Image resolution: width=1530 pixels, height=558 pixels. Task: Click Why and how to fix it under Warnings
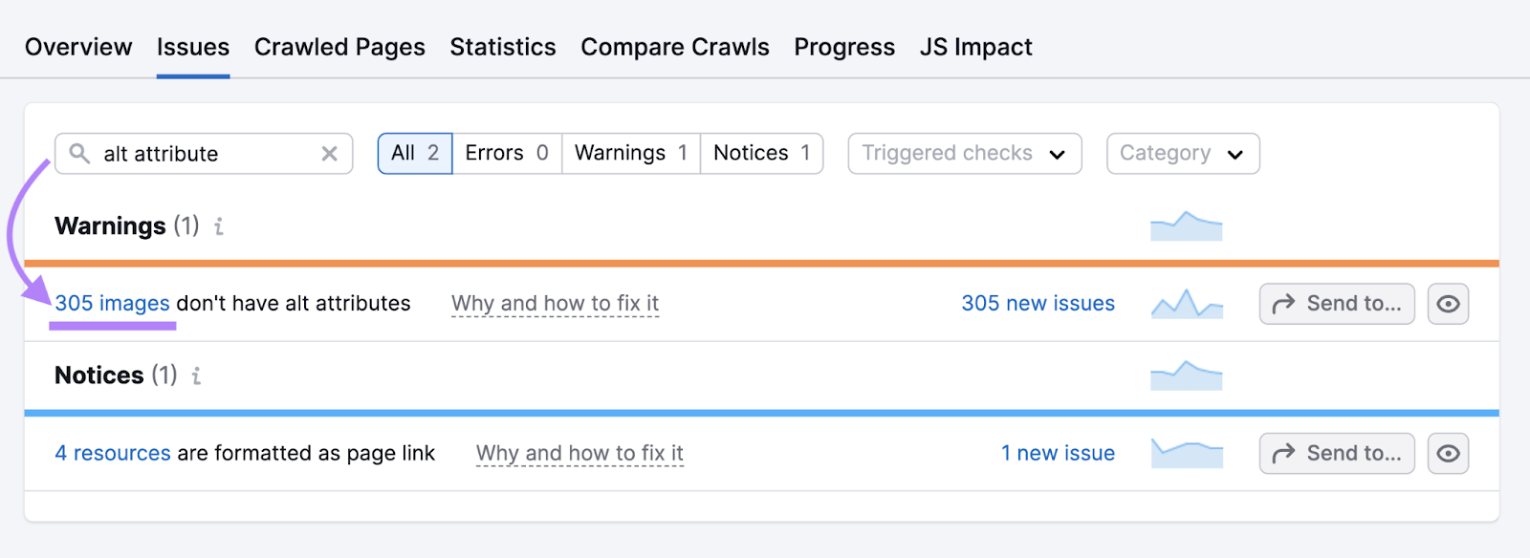pos(555,303)
